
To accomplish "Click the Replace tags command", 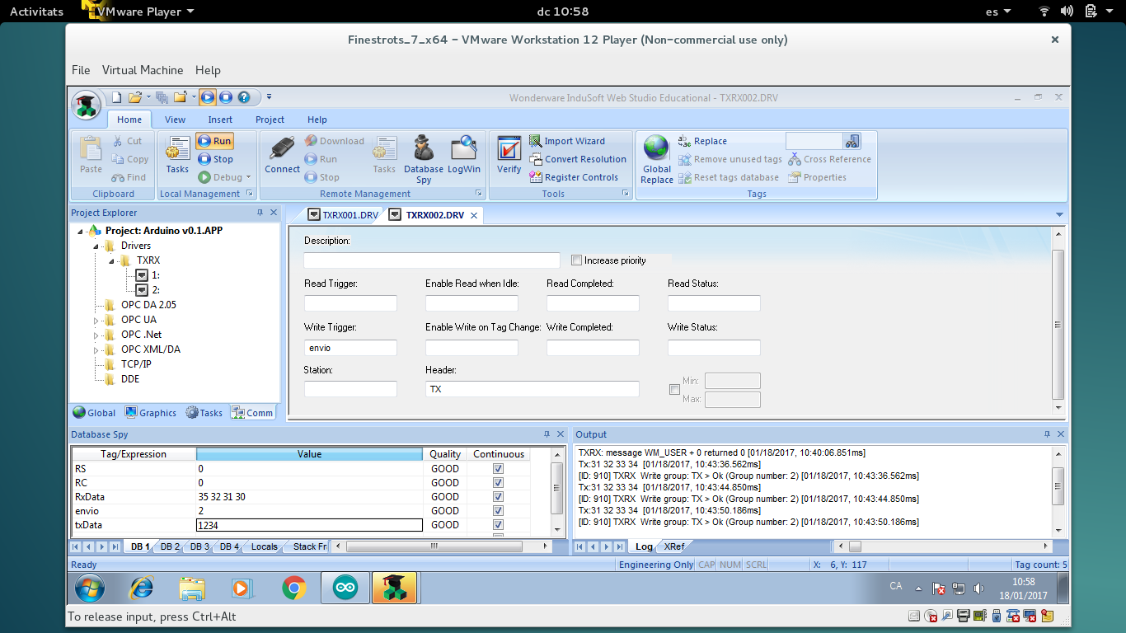I will click(x=702, y=141).
